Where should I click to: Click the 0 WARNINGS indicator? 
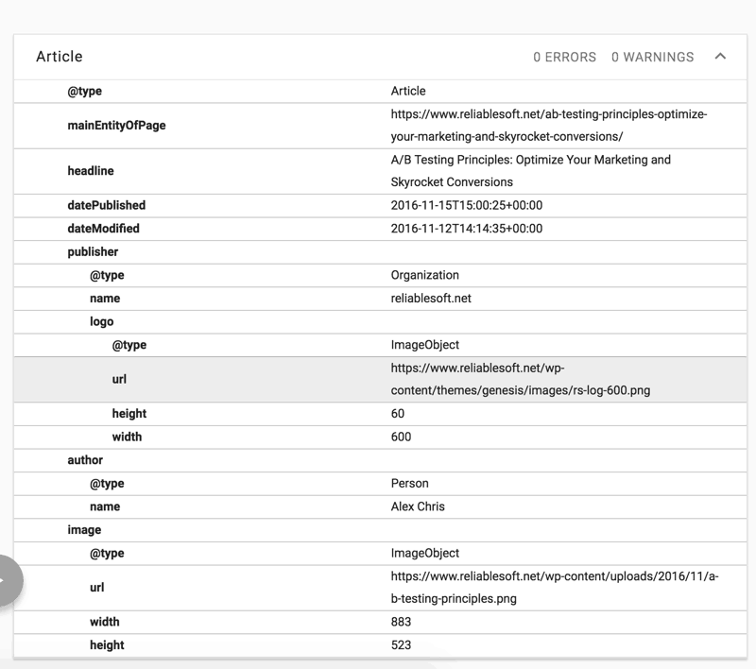coord(652,58)
